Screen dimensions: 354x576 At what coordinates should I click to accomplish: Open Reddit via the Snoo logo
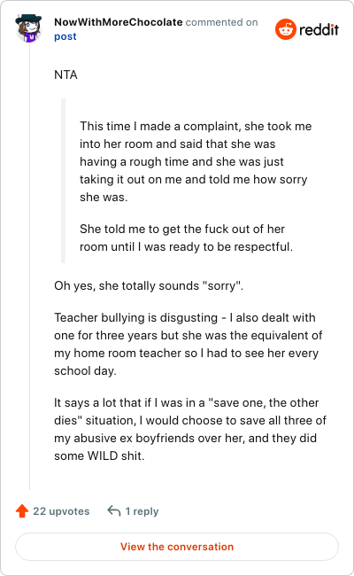285,29
